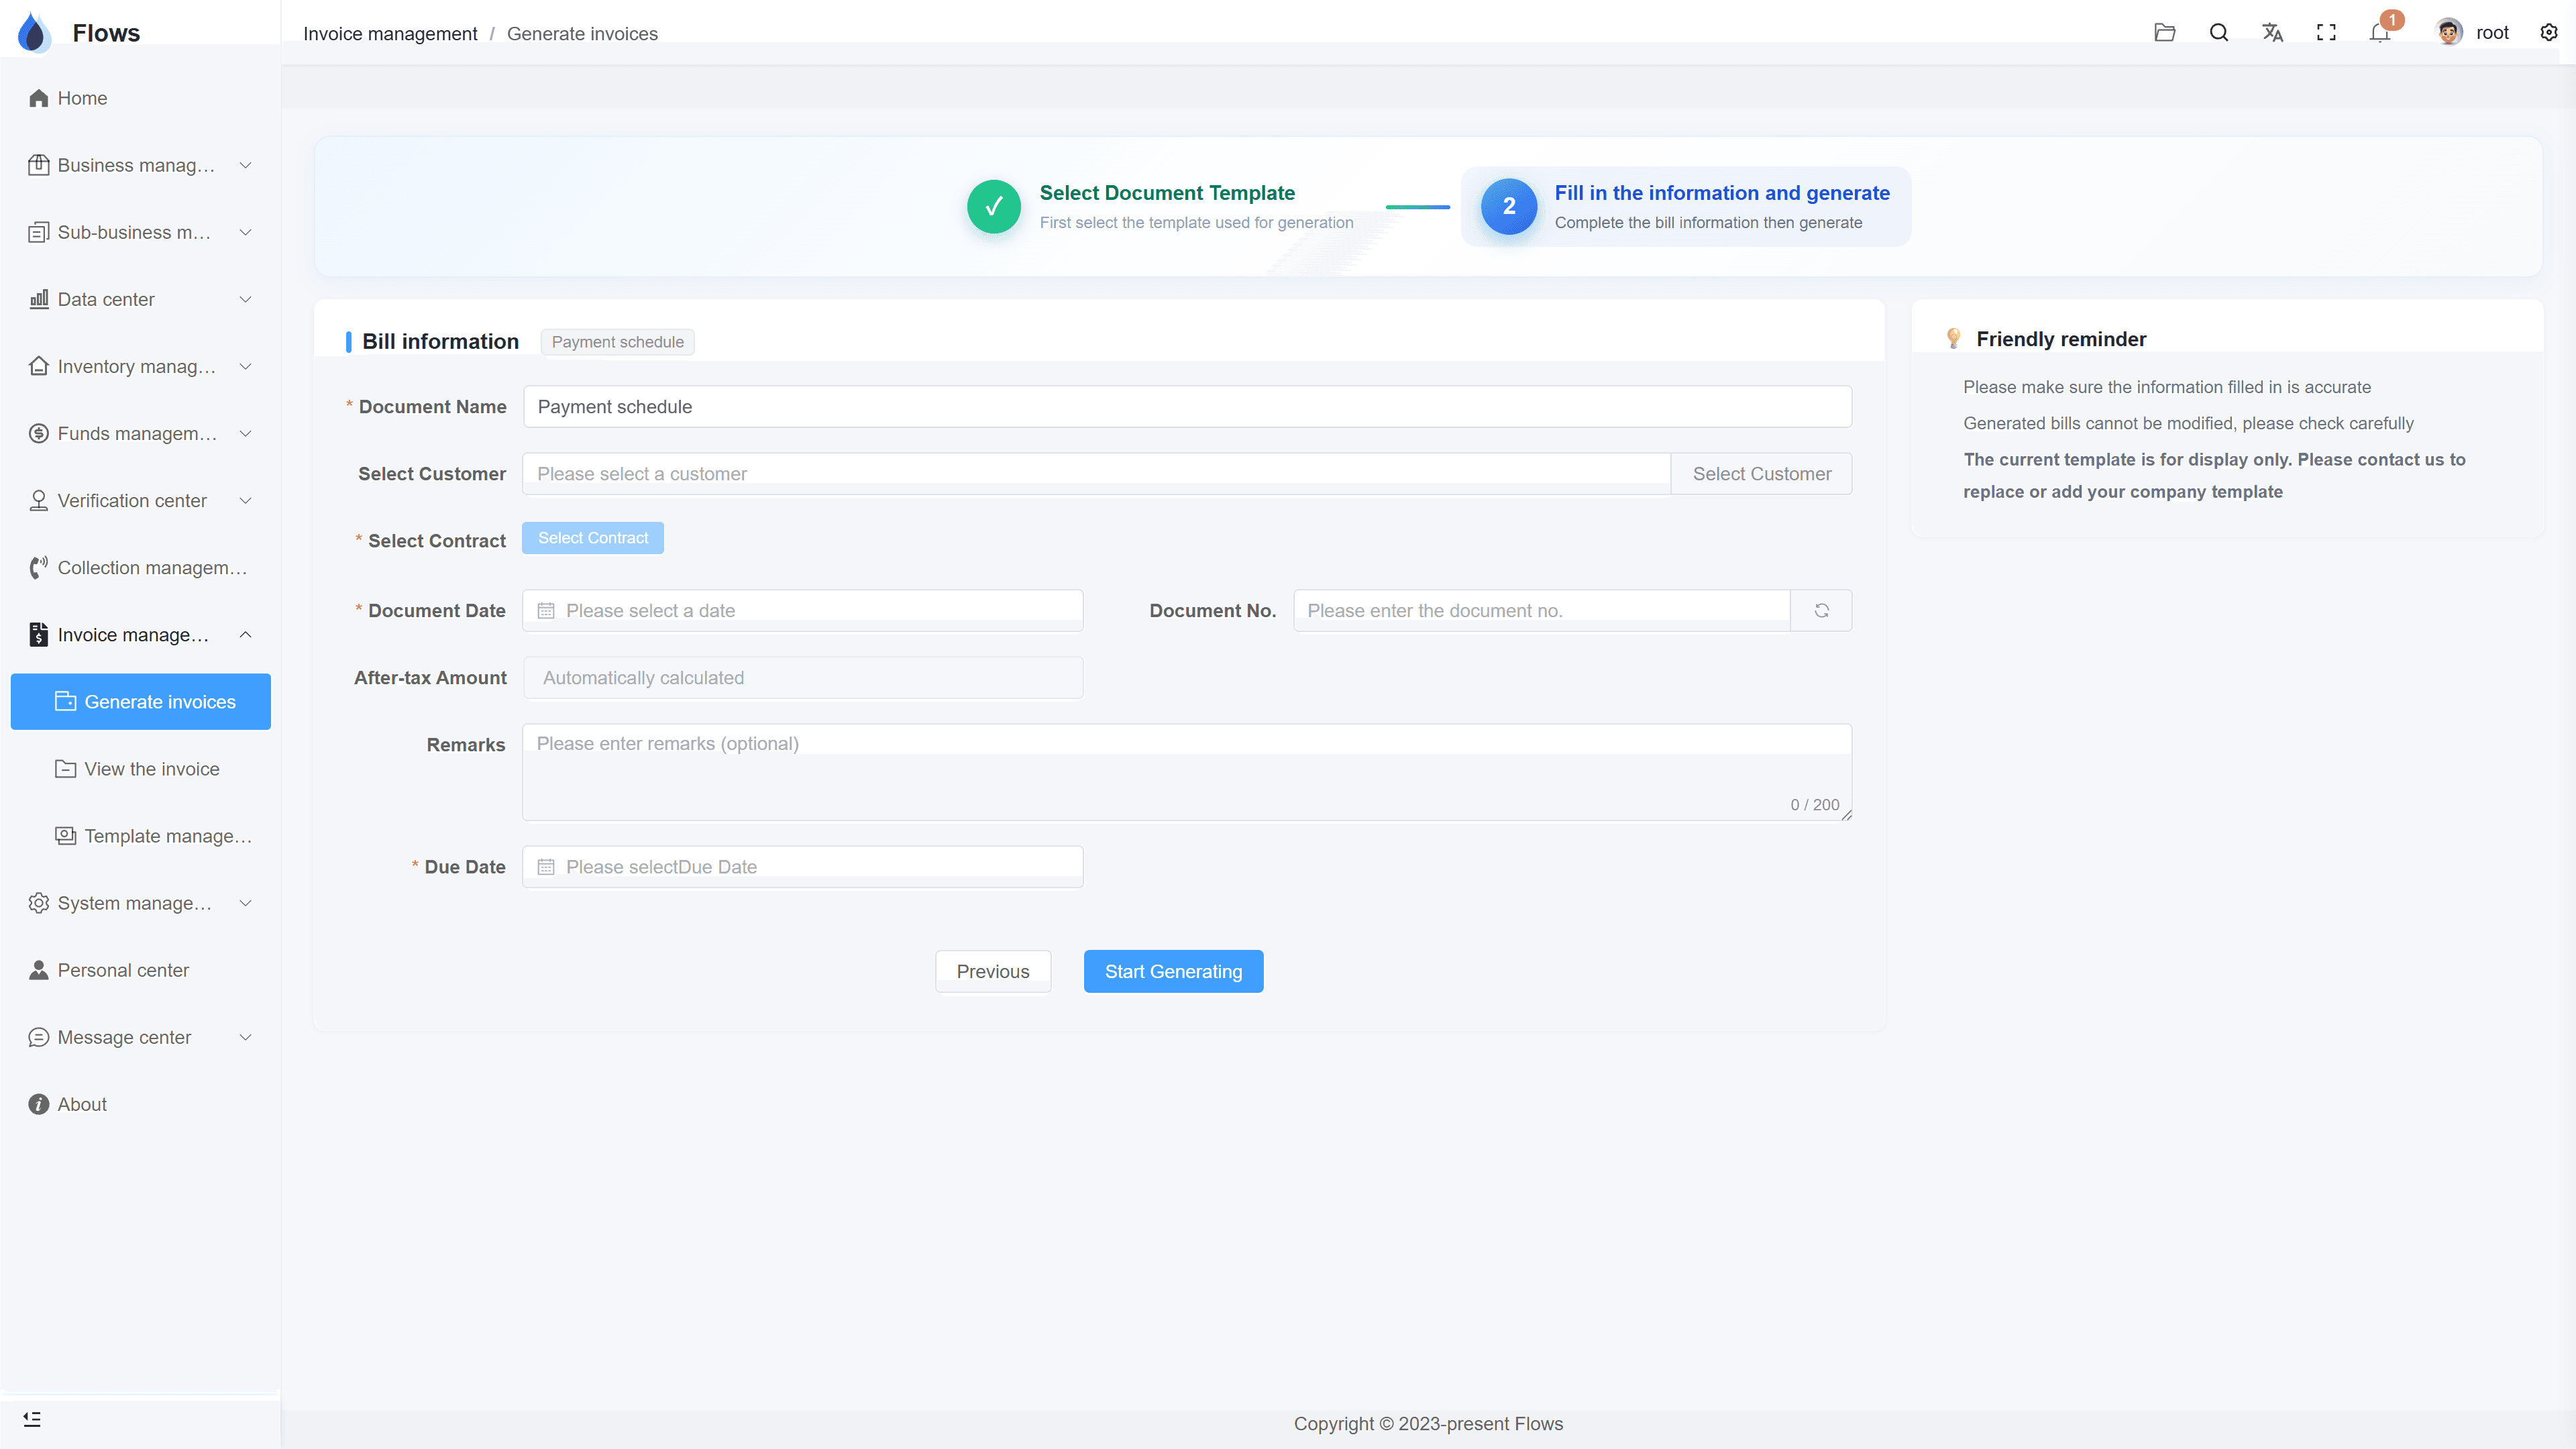This screenshot has height=1449, width=2576.
Task: Open the folder icon in header
Action: [x=2165, y=33]
